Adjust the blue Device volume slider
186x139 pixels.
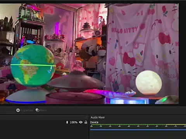click(138, 130)
